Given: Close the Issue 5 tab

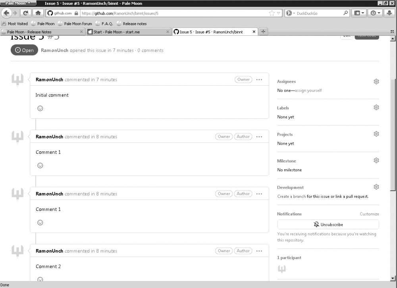Looking at the screenshot, I should coord(254,32).
